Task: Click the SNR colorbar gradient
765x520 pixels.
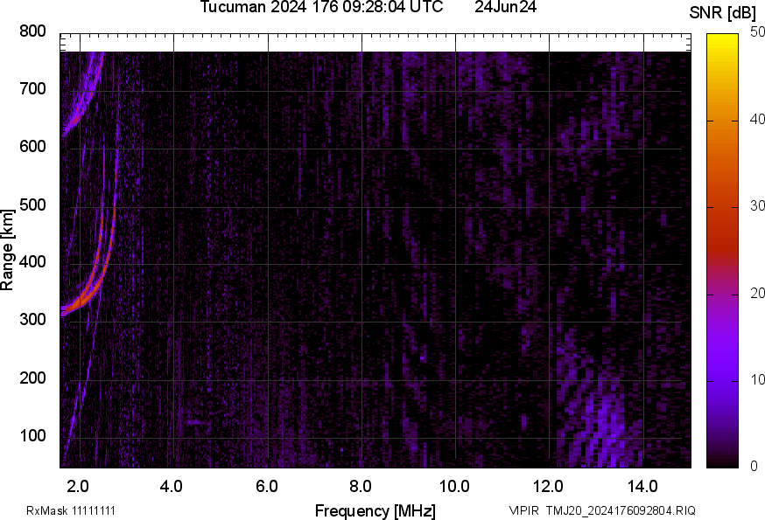Action: [x=722, y=251]
